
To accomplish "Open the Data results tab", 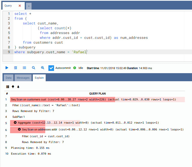I will tap(9, 78).
